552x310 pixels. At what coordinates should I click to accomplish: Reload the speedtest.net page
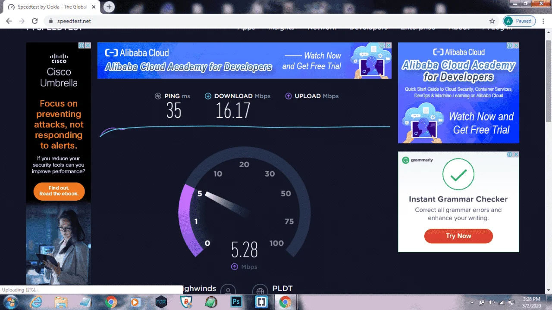pos(35,21)
